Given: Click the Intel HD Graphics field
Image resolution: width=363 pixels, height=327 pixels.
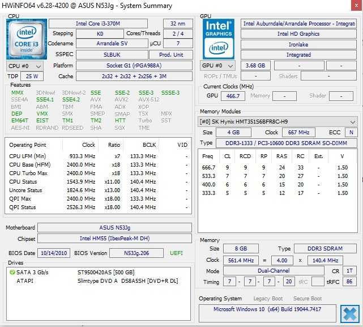Looking at the screenshot, I should 298,34.
